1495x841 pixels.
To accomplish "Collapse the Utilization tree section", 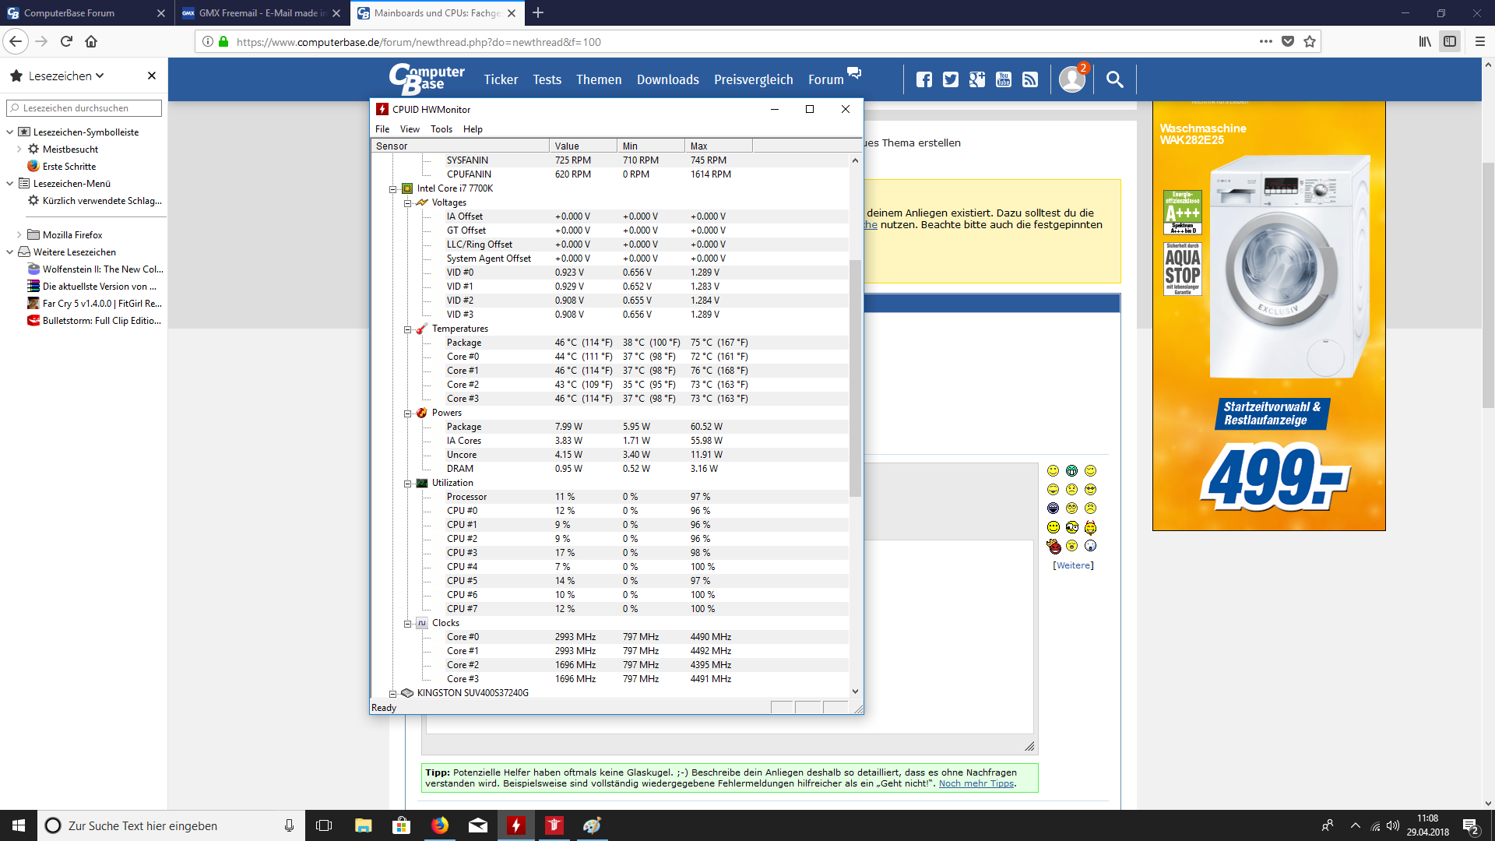I will [x=407, y=484].
